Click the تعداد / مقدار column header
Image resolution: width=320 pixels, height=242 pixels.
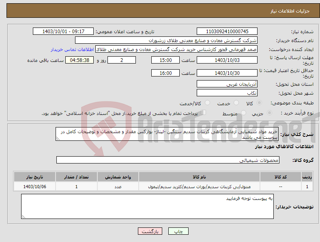pyautogui.click(x=76, y=177)
